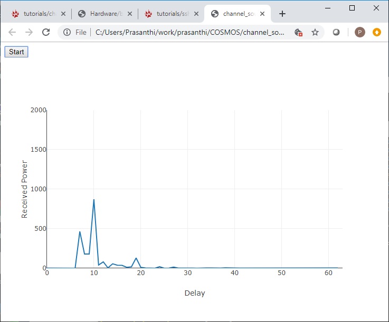View site information icon beside File

point(68,32)
